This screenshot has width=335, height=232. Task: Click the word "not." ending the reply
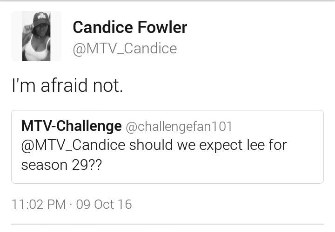[x=108, y=86]
